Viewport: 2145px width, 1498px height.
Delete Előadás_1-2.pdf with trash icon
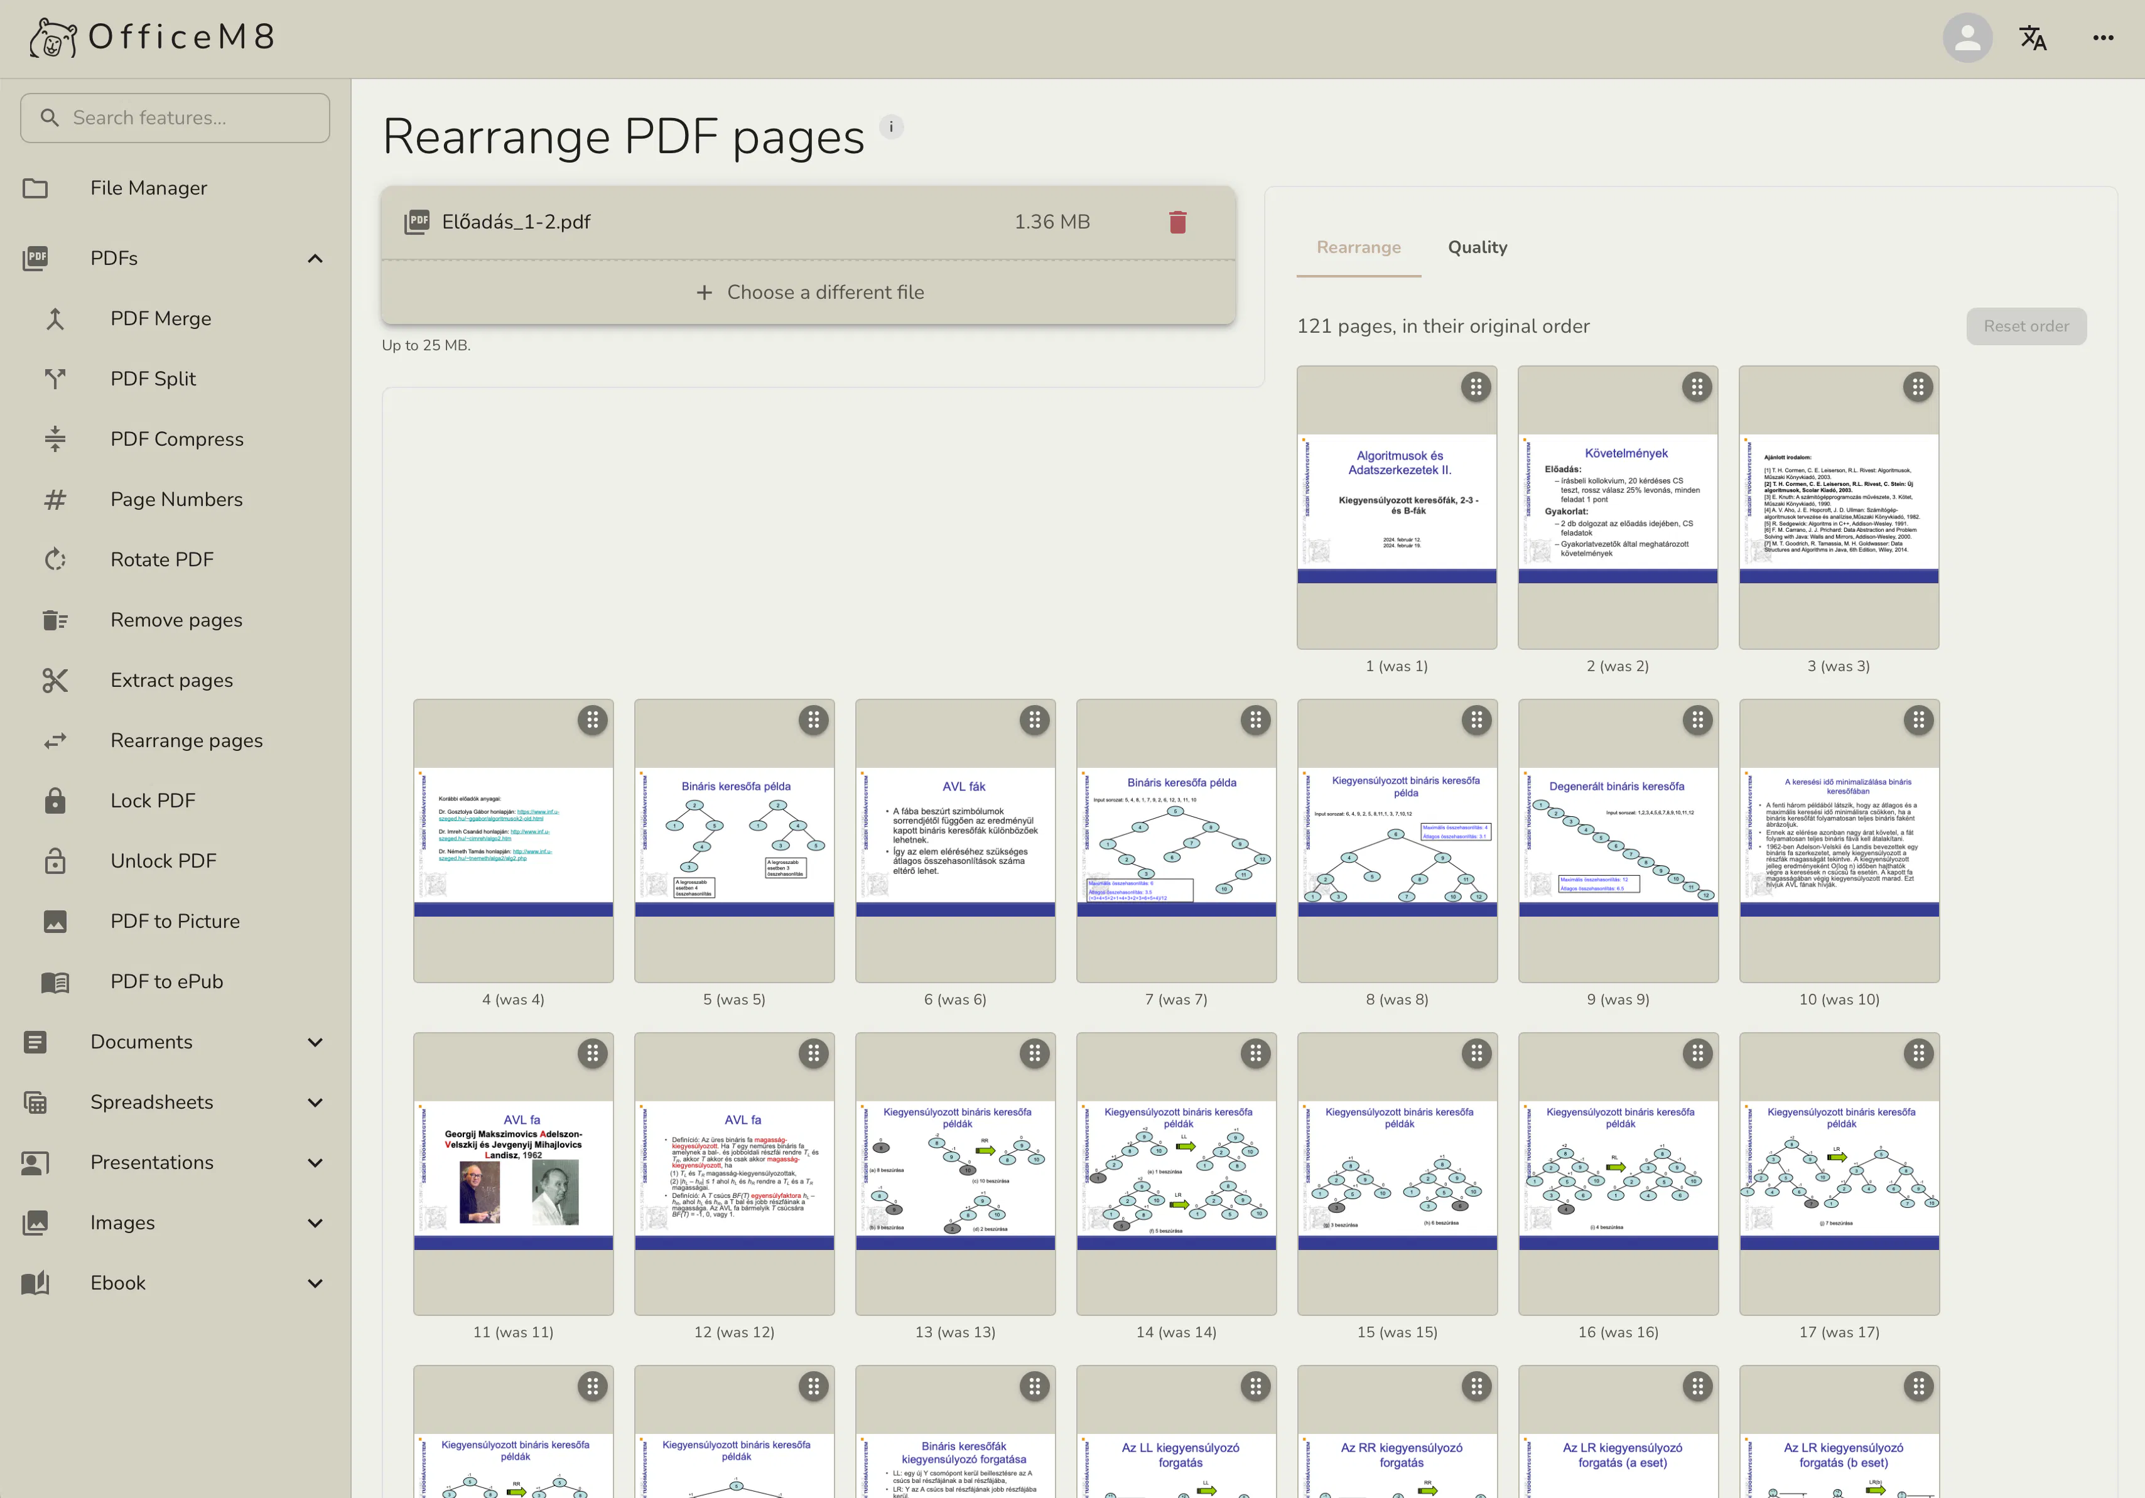coord(1177,222)
